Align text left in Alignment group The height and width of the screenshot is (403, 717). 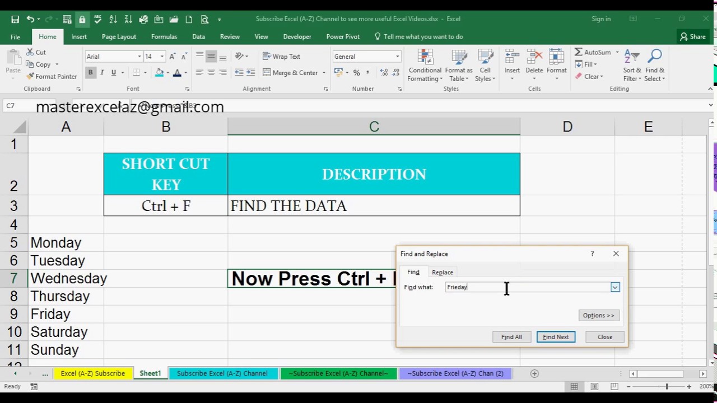199,73
